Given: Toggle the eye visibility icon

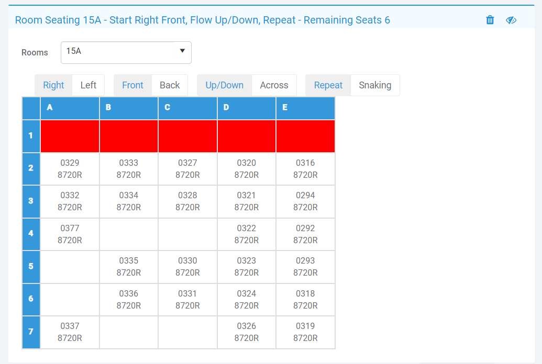Looking at the screenshot, I should [x=511, y=20].
